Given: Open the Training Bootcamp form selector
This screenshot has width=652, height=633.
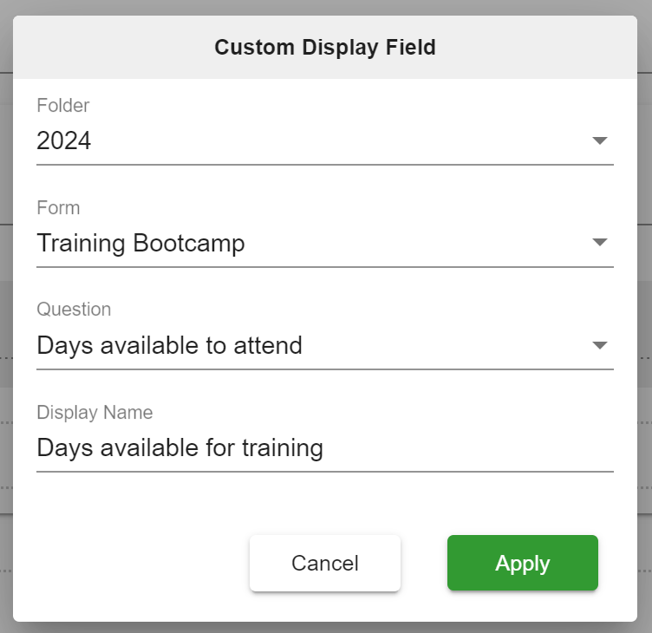Looking at the screenshot, I should tap(325, 243).
